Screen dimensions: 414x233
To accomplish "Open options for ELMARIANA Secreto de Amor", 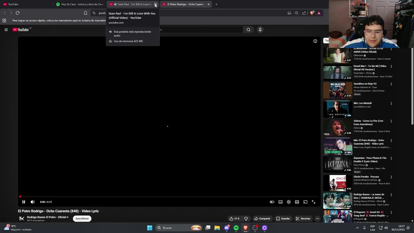I will (391, 49).
